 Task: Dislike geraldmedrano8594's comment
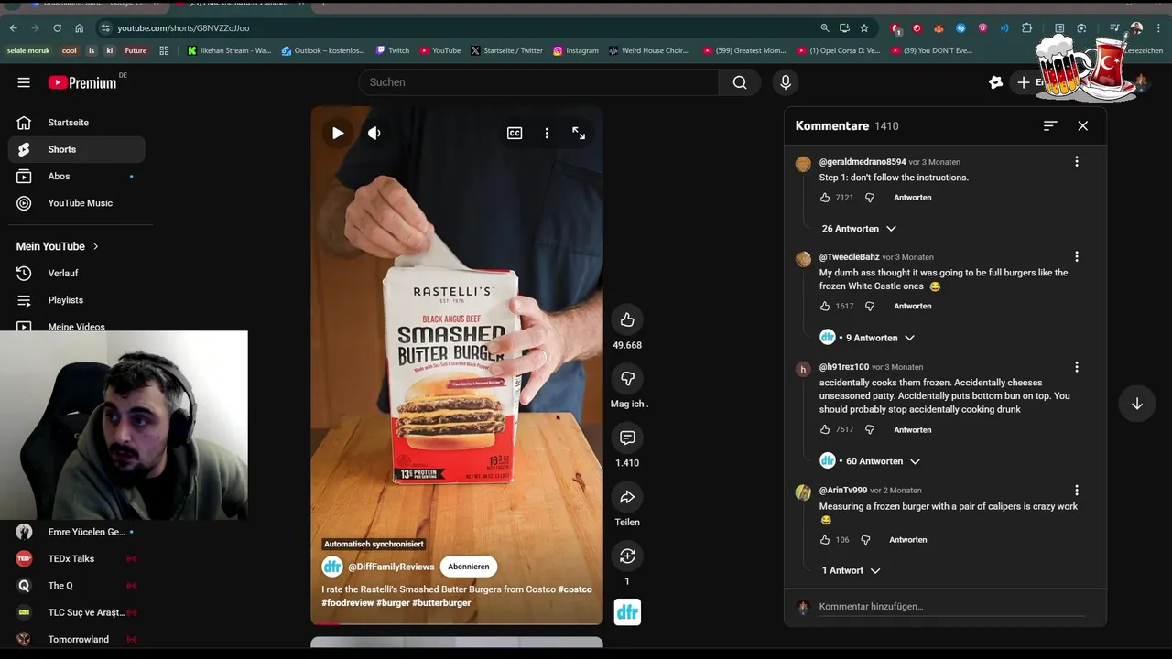point(870,198)
